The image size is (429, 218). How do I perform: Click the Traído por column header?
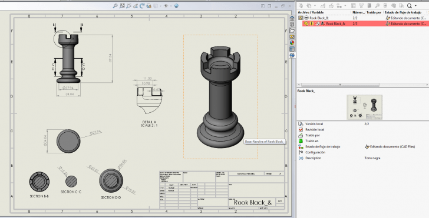coord(374,12)
